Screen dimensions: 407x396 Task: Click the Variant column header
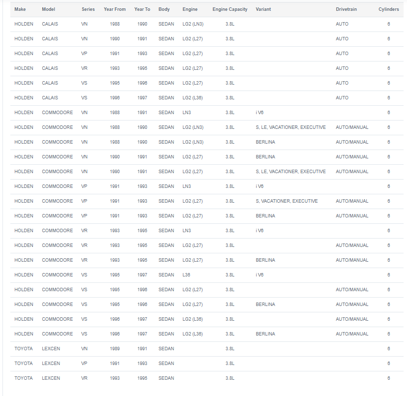pos(263,9)
